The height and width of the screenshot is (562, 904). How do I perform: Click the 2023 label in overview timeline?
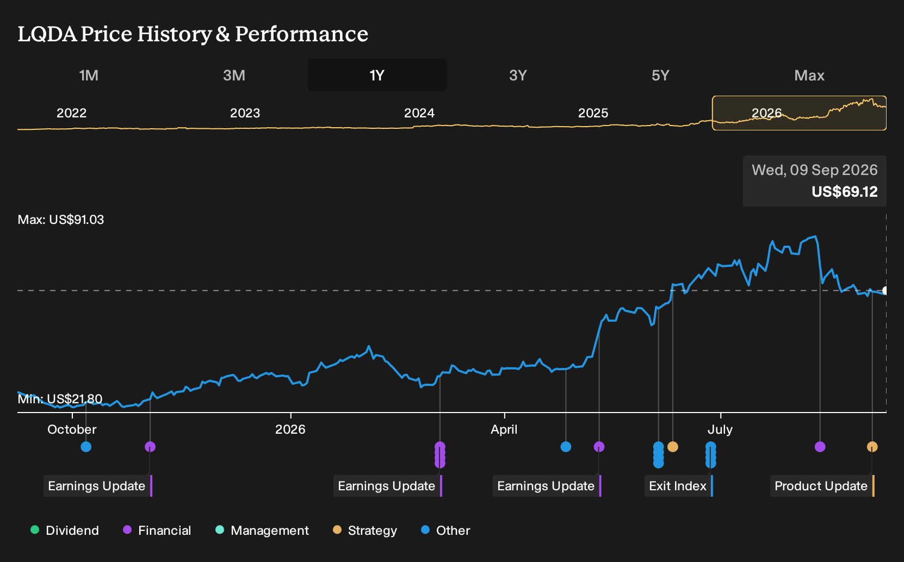click(x=245, y=113)
